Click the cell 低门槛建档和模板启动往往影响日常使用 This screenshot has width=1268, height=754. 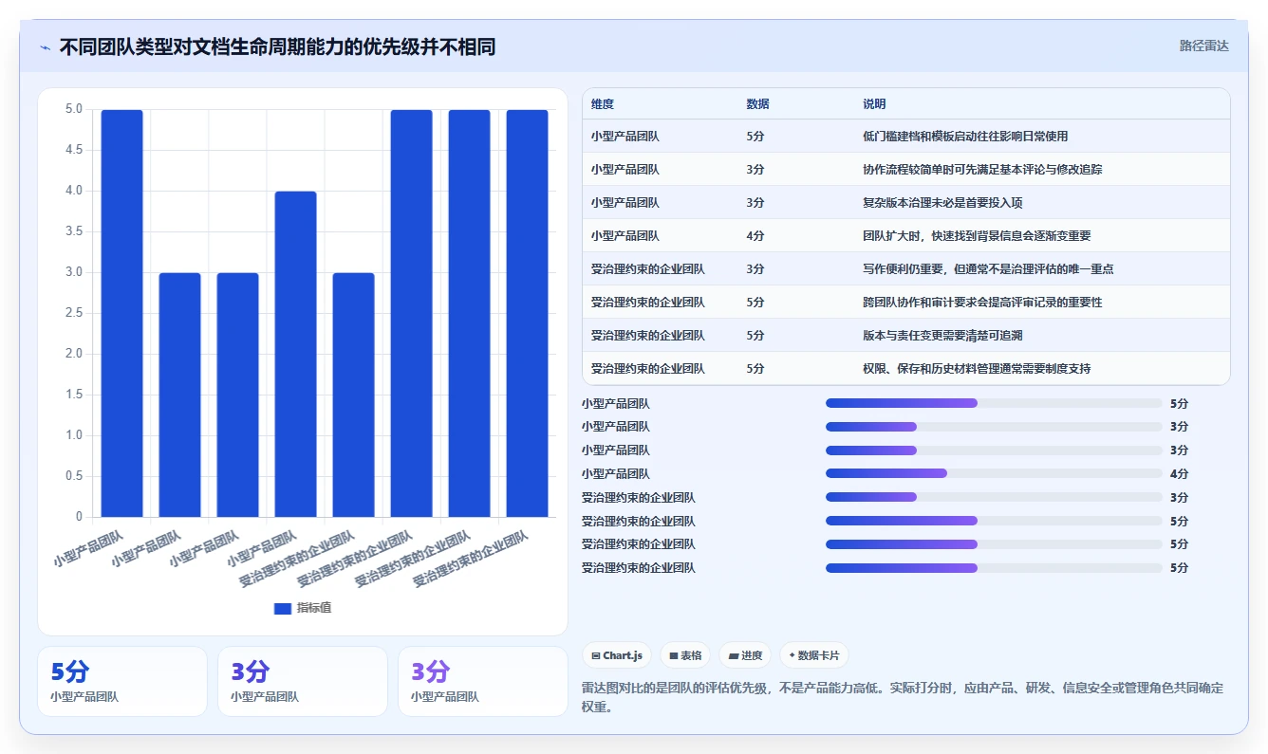coord(965,137)
